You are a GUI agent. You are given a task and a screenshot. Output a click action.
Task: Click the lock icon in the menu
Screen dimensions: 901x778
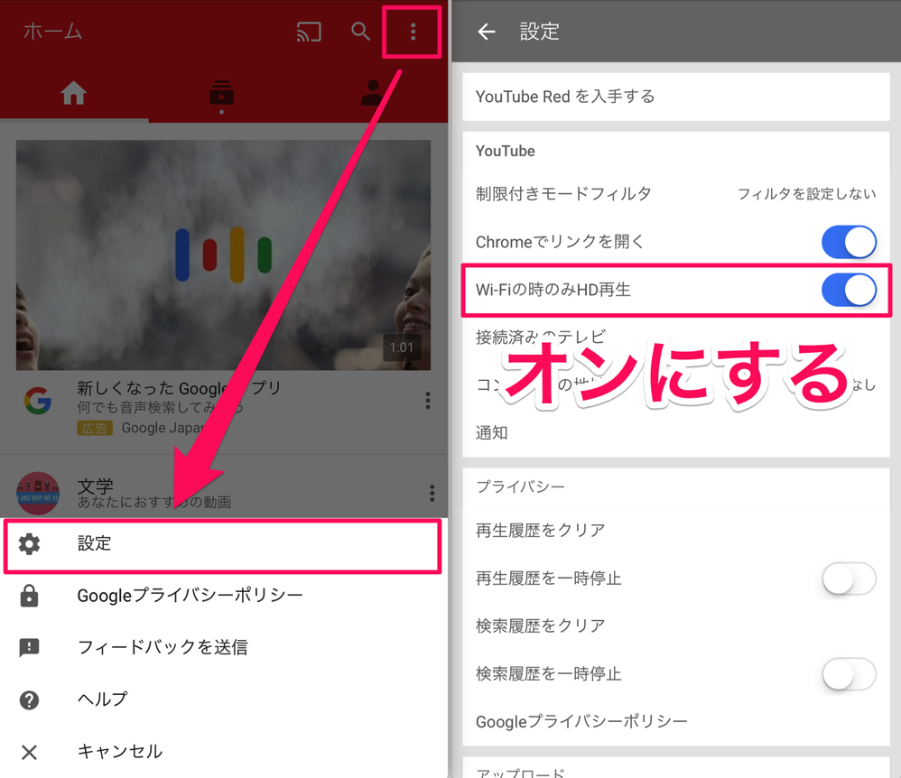[29, 596]
